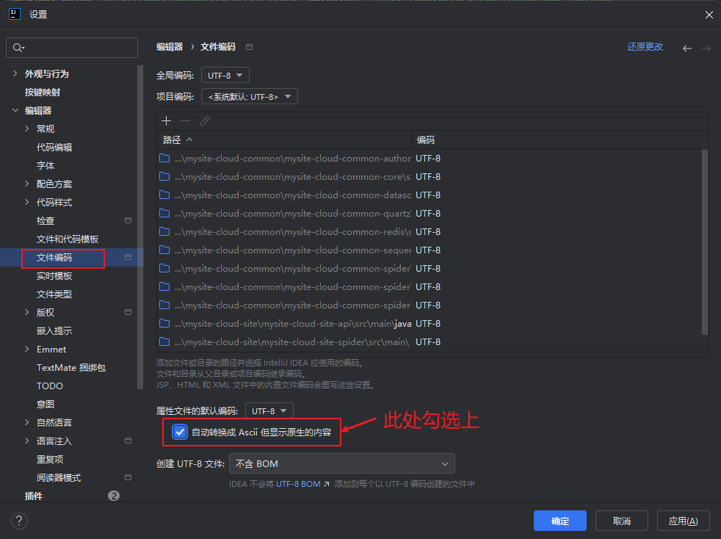Click the plugins count badge "2"

pos(114,496)
